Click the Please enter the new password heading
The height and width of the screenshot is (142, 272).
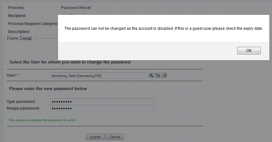coord(48,88)
